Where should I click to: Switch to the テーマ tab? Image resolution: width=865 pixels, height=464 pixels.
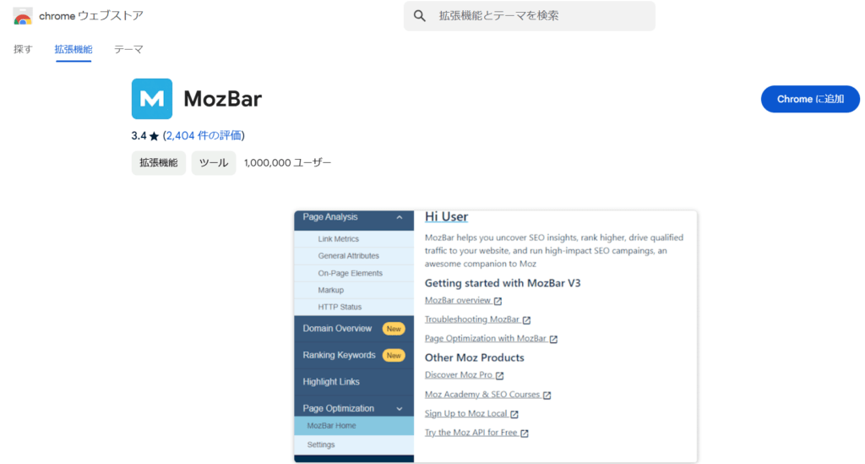tap(128, 49)
